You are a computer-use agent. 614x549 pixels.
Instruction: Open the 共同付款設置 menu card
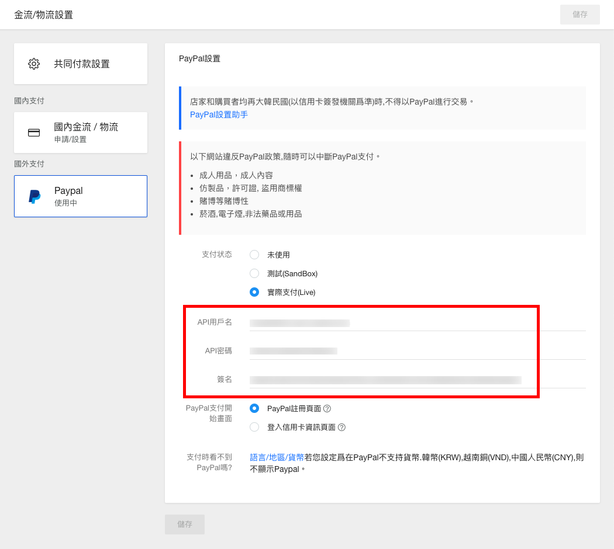pos(81,64)
